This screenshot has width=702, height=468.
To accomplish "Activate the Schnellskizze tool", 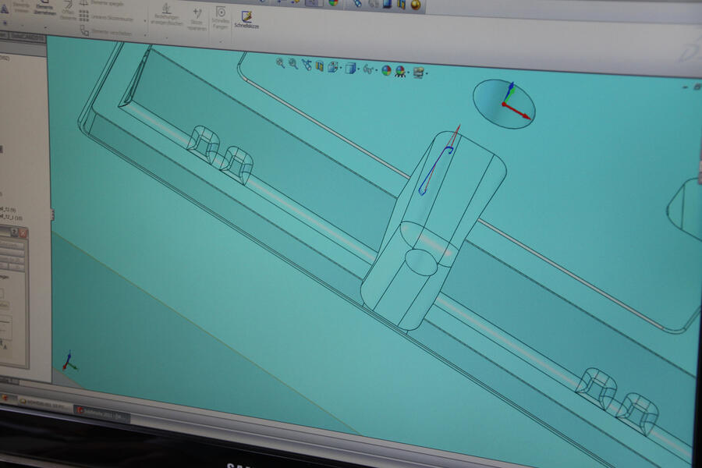I will [x=246, y=20].
